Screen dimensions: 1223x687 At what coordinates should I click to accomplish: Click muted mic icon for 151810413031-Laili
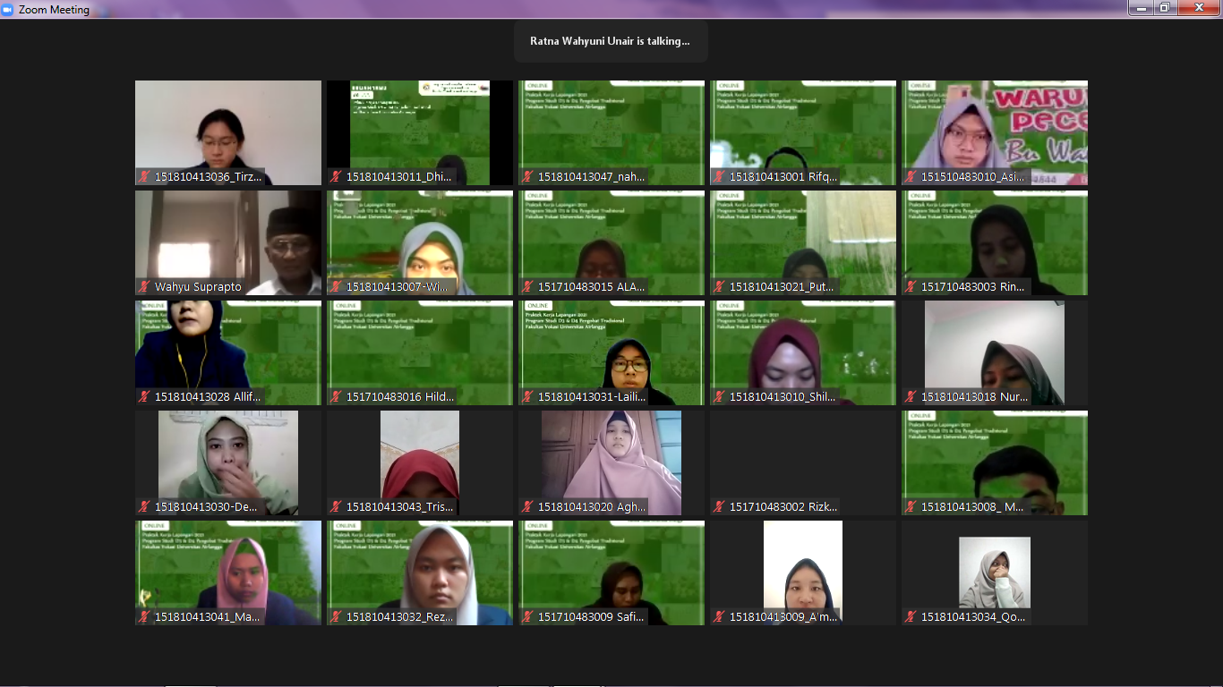coord(527,397)
